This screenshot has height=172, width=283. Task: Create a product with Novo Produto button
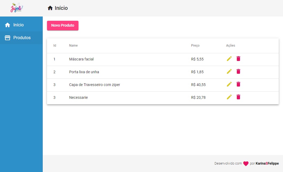pos(63,25)
